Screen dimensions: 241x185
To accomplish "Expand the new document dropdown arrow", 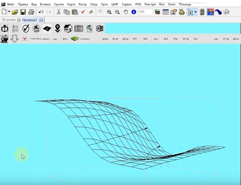I will click(x=9, y=12).
